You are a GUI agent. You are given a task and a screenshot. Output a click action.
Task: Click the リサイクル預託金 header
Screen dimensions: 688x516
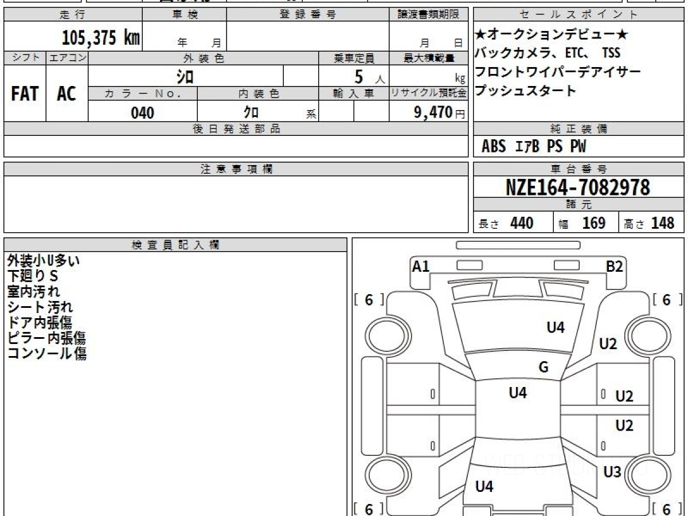[429, 94]
